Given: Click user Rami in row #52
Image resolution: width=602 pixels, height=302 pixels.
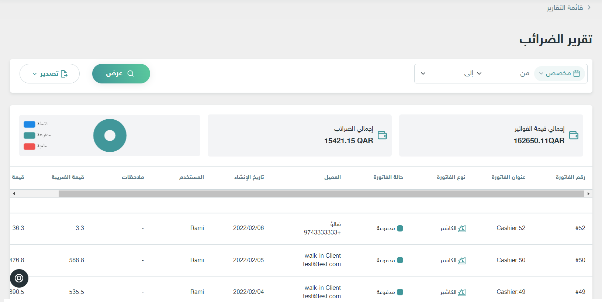Looking at the screenshot, I should pos(197,228).
